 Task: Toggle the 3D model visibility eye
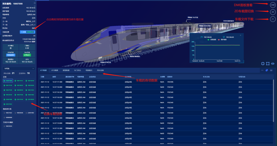pos(273,64)
